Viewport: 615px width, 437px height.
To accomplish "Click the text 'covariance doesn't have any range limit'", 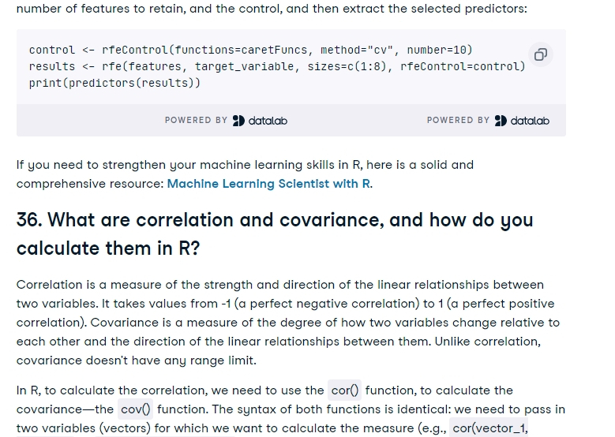I will pyautogui.click(x=136, y=360).
